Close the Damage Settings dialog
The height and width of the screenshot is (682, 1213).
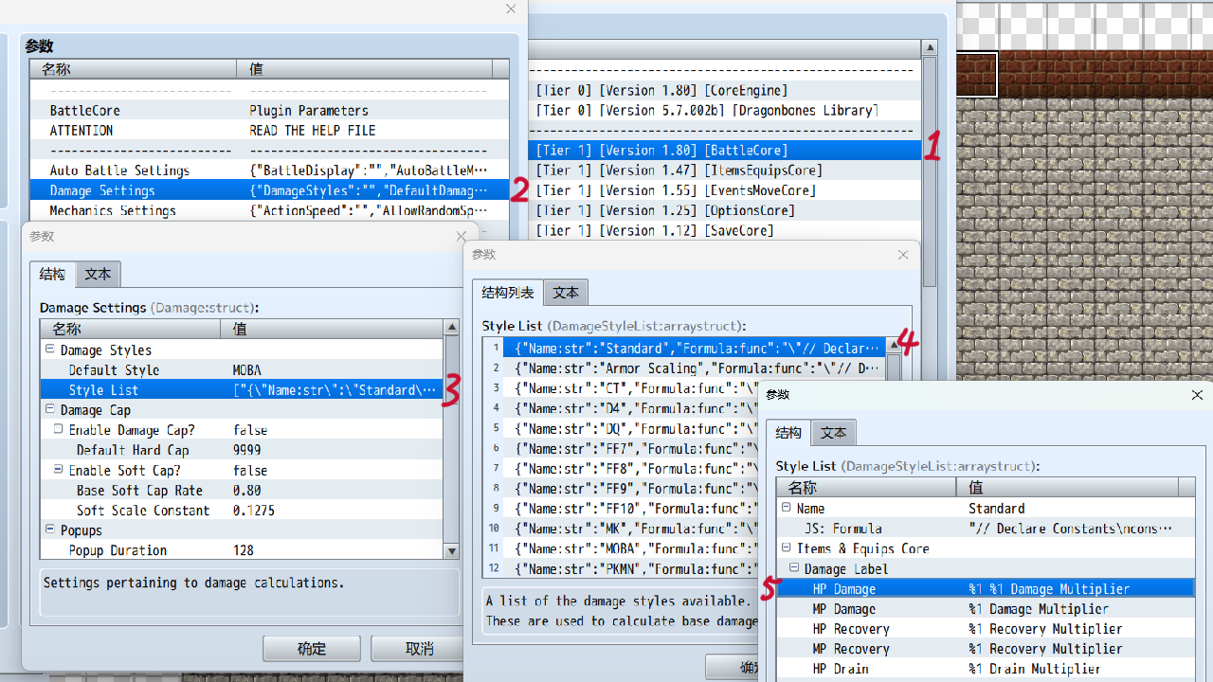(x=462, y=236)
